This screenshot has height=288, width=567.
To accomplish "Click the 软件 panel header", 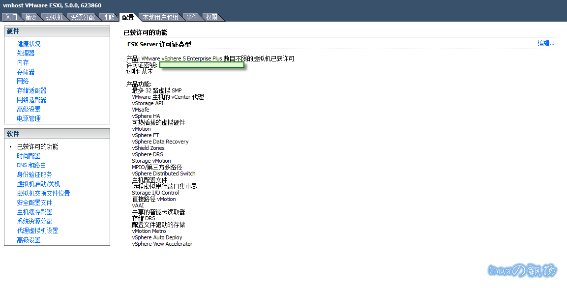I will click(x=57, y=134).
